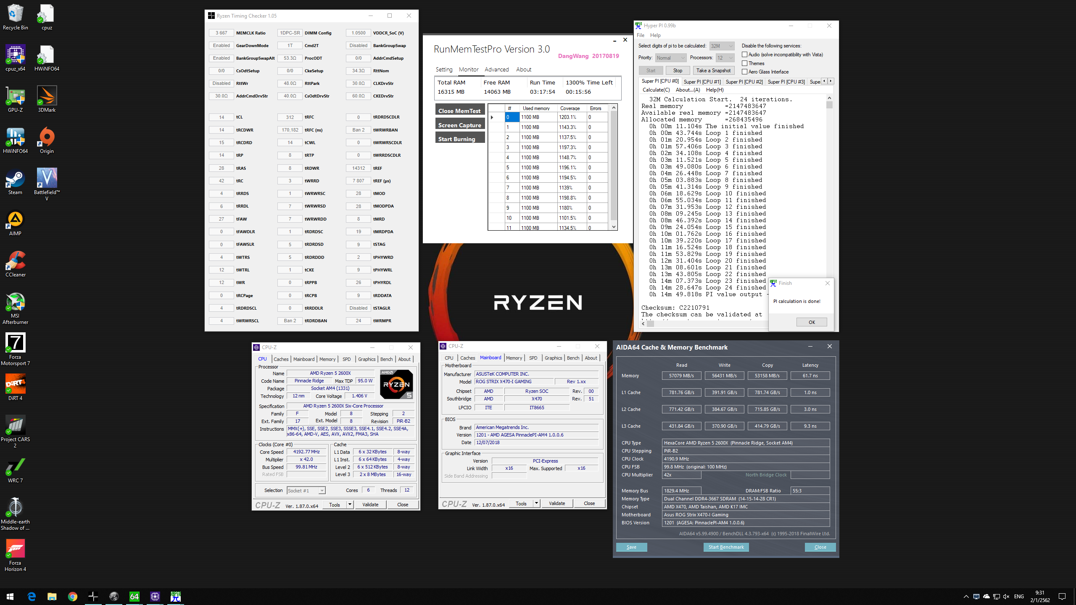The width and height of the screenshot is (1076, 605).
Task: Open the Help menu in Hyper PI
Action: point(655,35)
